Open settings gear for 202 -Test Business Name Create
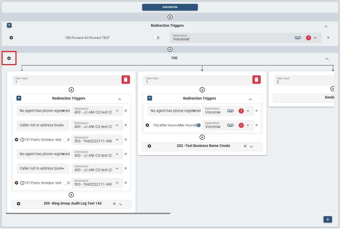This screenshot has width=340, height=229. 149,146
